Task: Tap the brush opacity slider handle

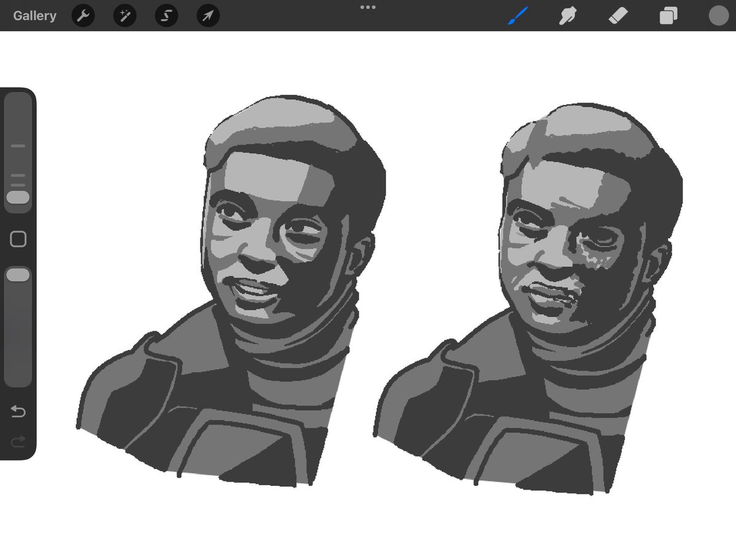Action: coord(18,275)
